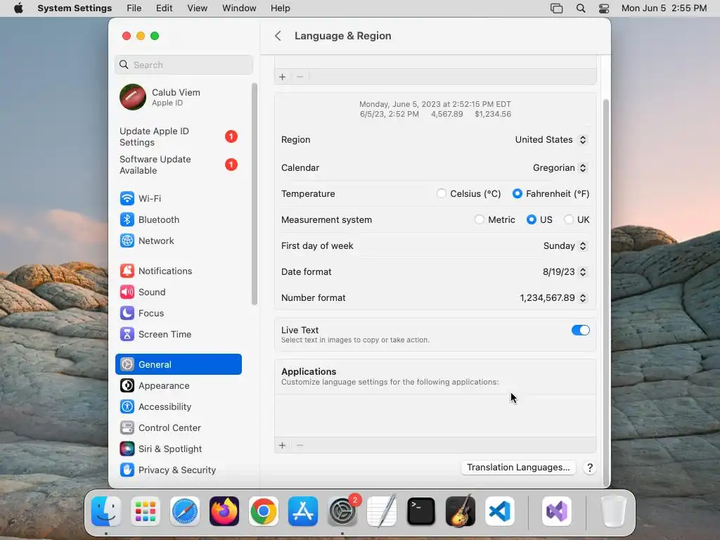Open Control Center settings

(x=178, y=428)
